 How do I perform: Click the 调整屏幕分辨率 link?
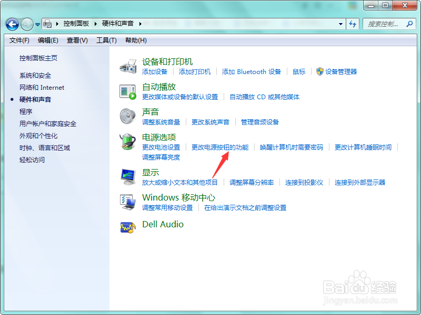[x=252, y=183]
